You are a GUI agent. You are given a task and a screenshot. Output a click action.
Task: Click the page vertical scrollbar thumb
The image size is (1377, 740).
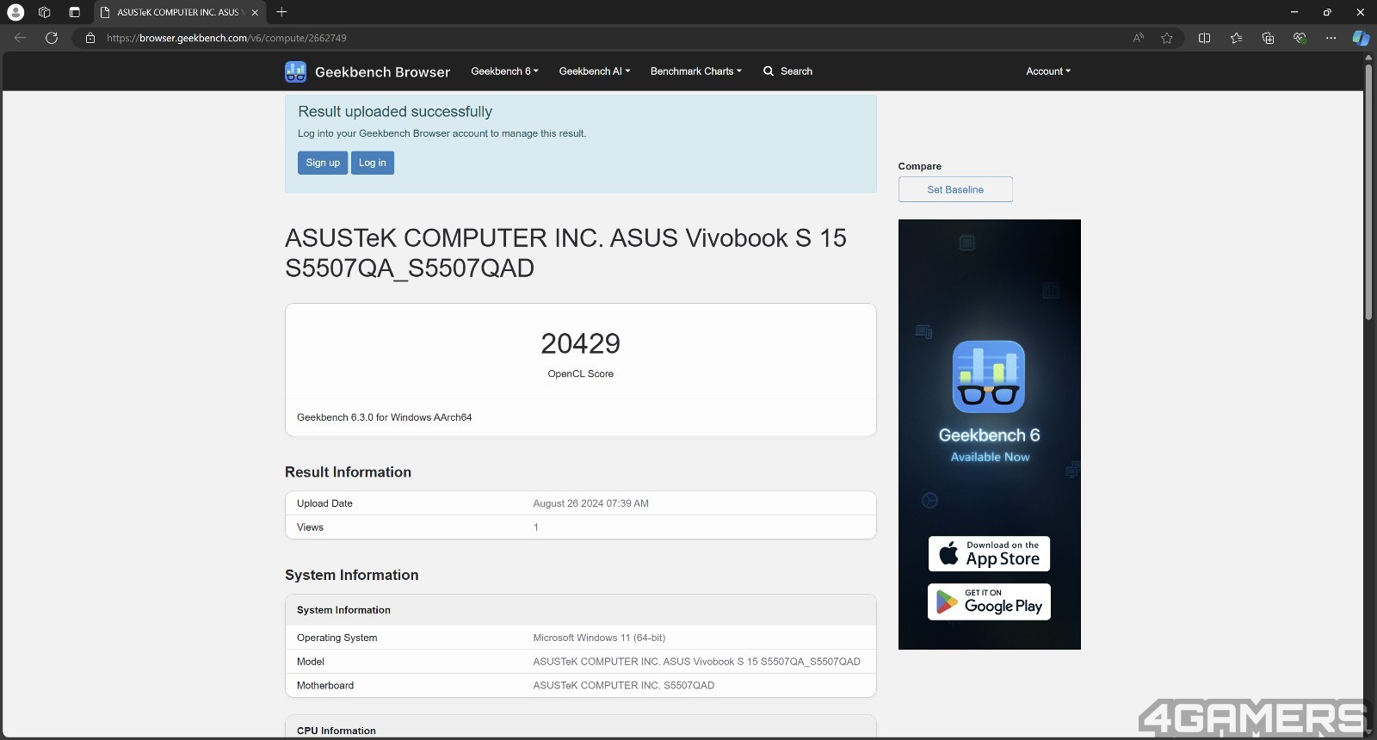click(1368, 191)
